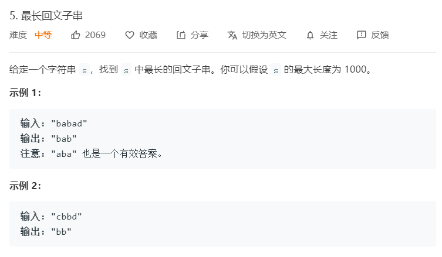Screen dimensions: 442x257
Task: Switch description to English via 切换为英文
Action: [x=264, y=35]
